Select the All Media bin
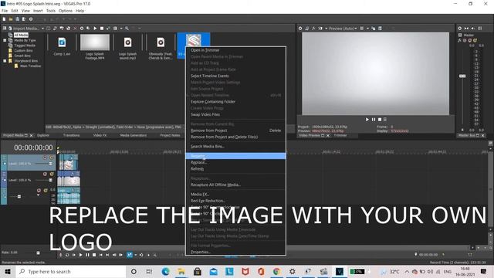This screenshot has height=278, width=494. coord(21,35)
